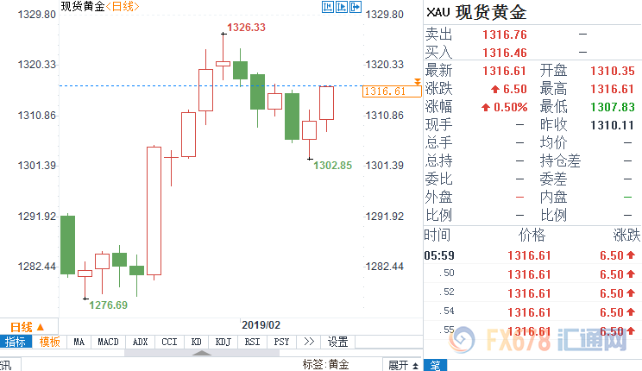Switch to the CCI indicator
Image resolution: width=642 pixels, height=371 pixels.
tap(169, 342)
